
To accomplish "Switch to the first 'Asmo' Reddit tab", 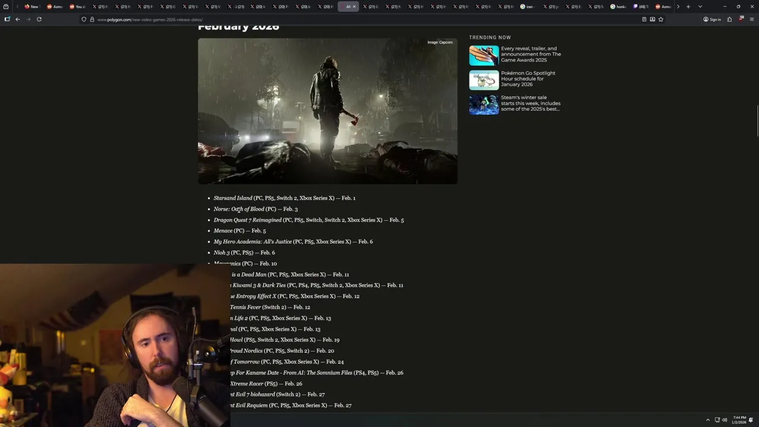I will click(x=54, y=7).
